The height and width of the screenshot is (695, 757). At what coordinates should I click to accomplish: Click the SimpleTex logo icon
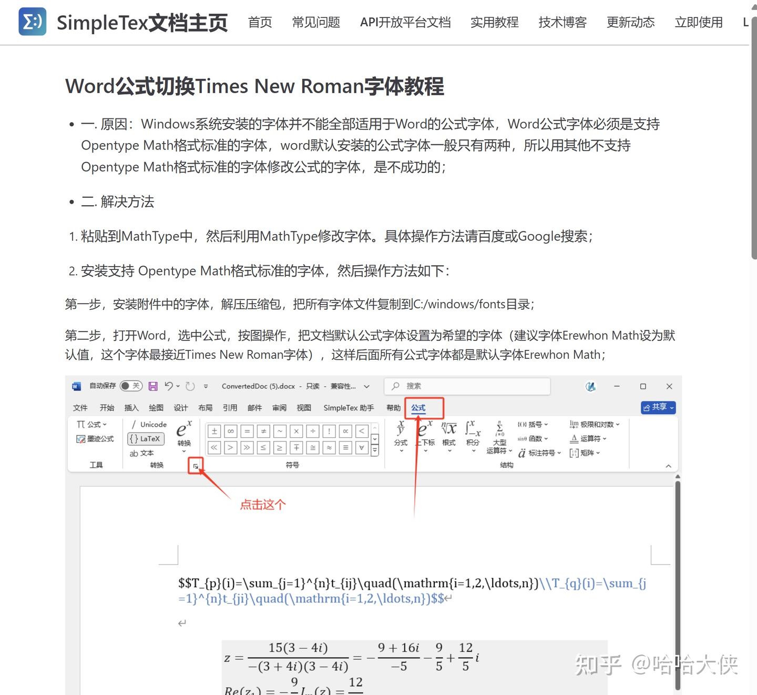tap(32, 22)
